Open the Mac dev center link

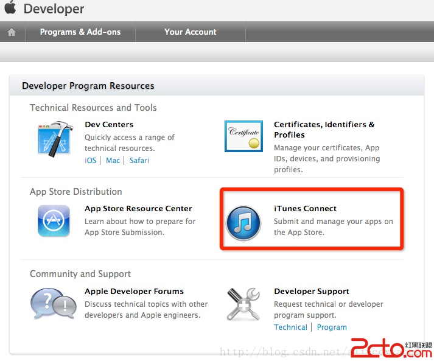click(x=113, y=161)
